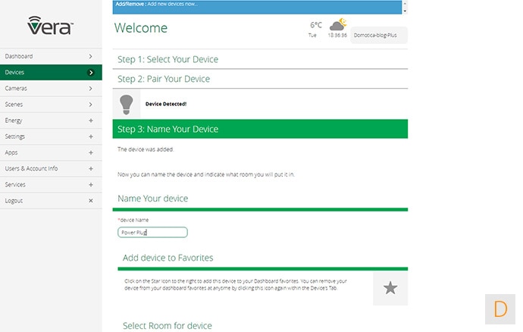Viewport: 523px width, 332px height.
Task: Click Step 3: Name Your Device header
Action: [x=260, y=129]
